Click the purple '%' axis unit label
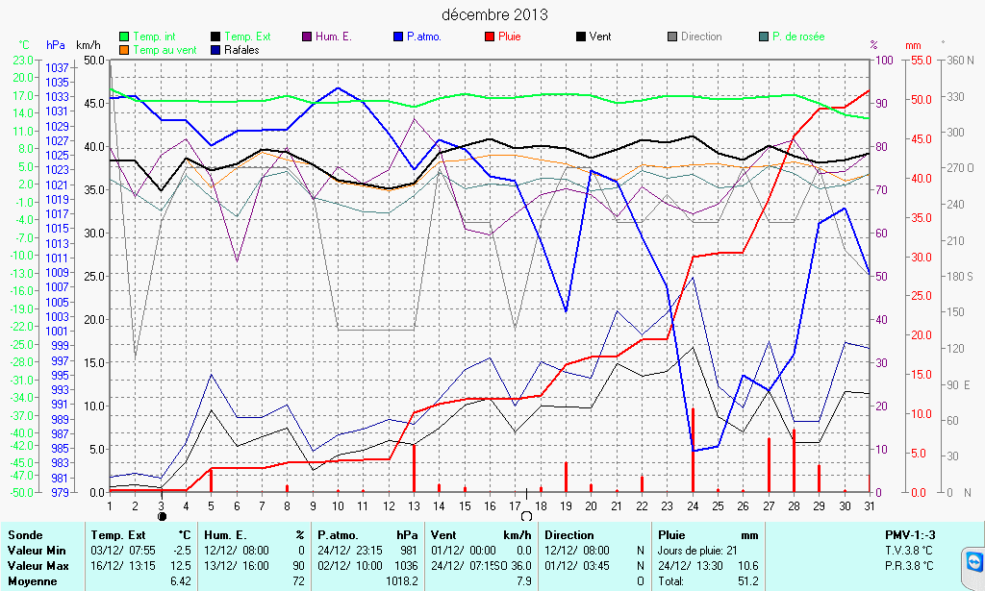 [873, 45]
